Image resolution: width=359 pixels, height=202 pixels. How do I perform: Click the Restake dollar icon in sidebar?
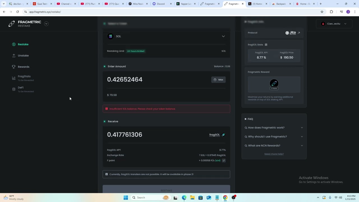pos(14,44)
